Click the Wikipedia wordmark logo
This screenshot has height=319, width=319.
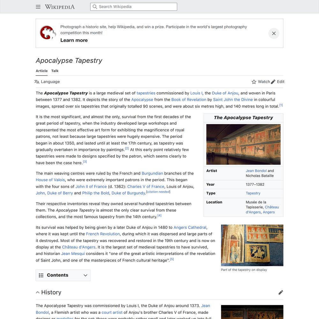[60, 7]
